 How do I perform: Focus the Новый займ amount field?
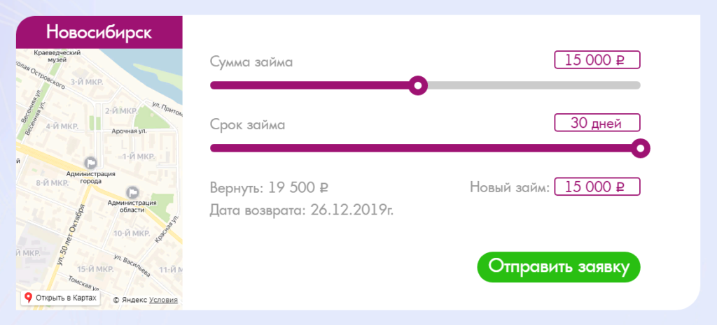[597, 187]
